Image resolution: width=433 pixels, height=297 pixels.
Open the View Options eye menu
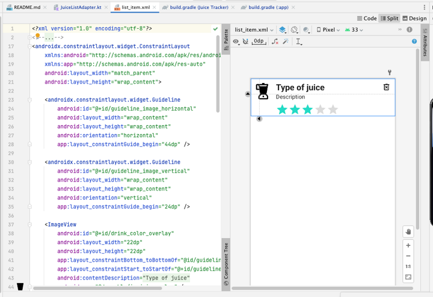pos(236,41)
